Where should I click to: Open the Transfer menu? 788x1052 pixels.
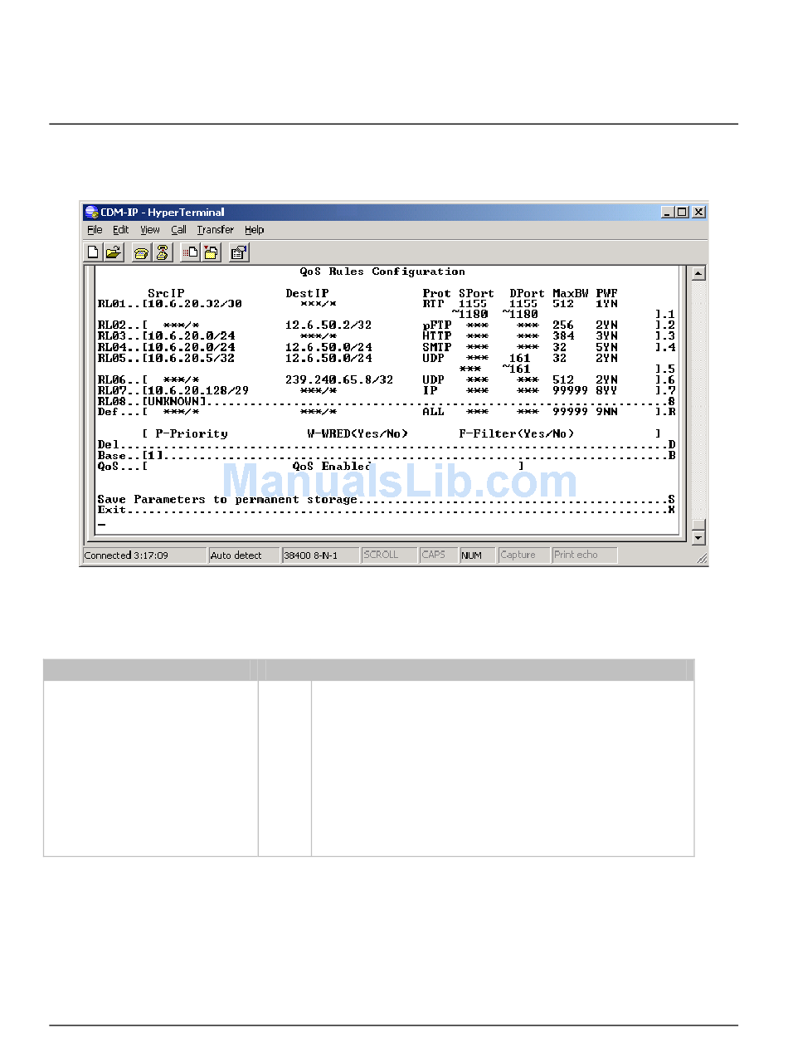(216, 230)
